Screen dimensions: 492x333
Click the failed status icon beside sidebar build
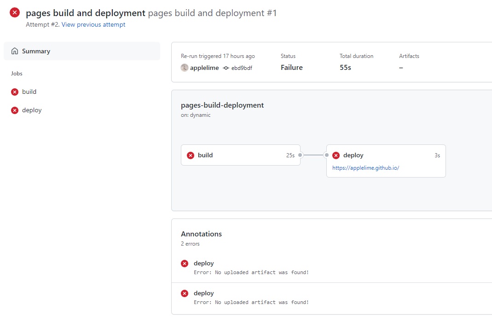(x=14, y=92)
